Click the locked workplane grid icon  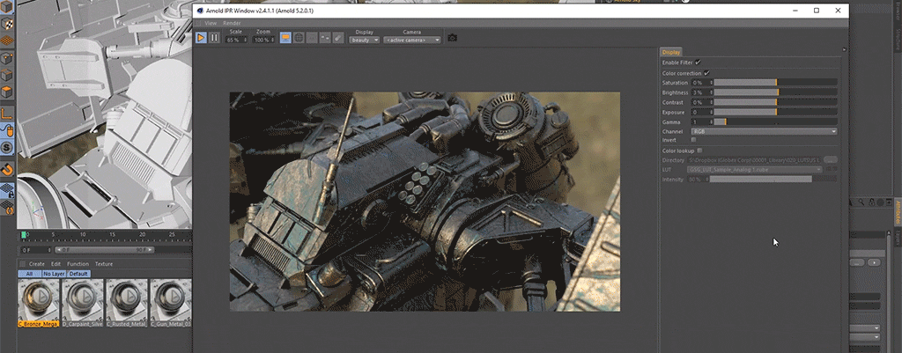pos(7,190)
